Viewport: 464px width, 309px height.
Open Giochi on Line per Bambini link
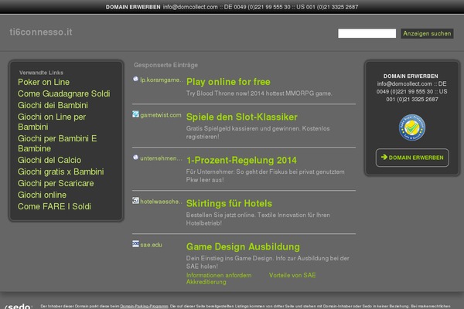[x=52, y=122]
